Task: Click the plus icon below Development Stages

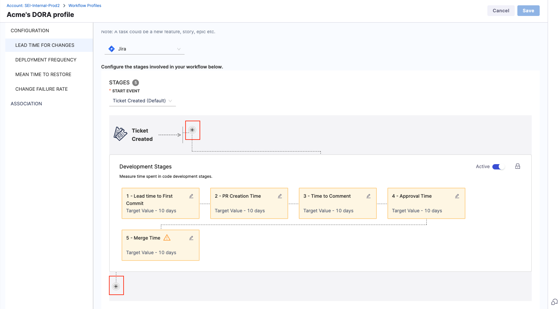Action: click(116, 286)
